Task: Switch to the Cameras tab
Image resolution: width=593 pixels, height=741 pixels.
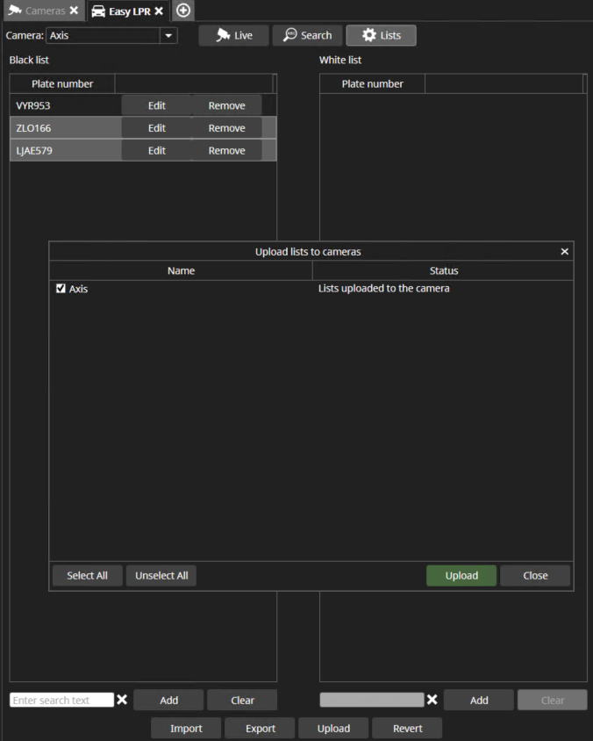Action: tap(37, 11)
